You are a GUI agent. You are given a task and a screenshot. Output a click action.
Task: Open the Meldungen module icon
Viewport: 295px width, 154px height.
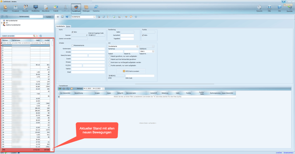point(86,9)
